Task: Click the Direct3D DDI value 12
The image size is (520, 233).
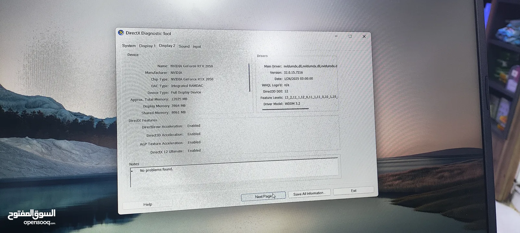Action: pyautogui.click(x=286, y=91)
